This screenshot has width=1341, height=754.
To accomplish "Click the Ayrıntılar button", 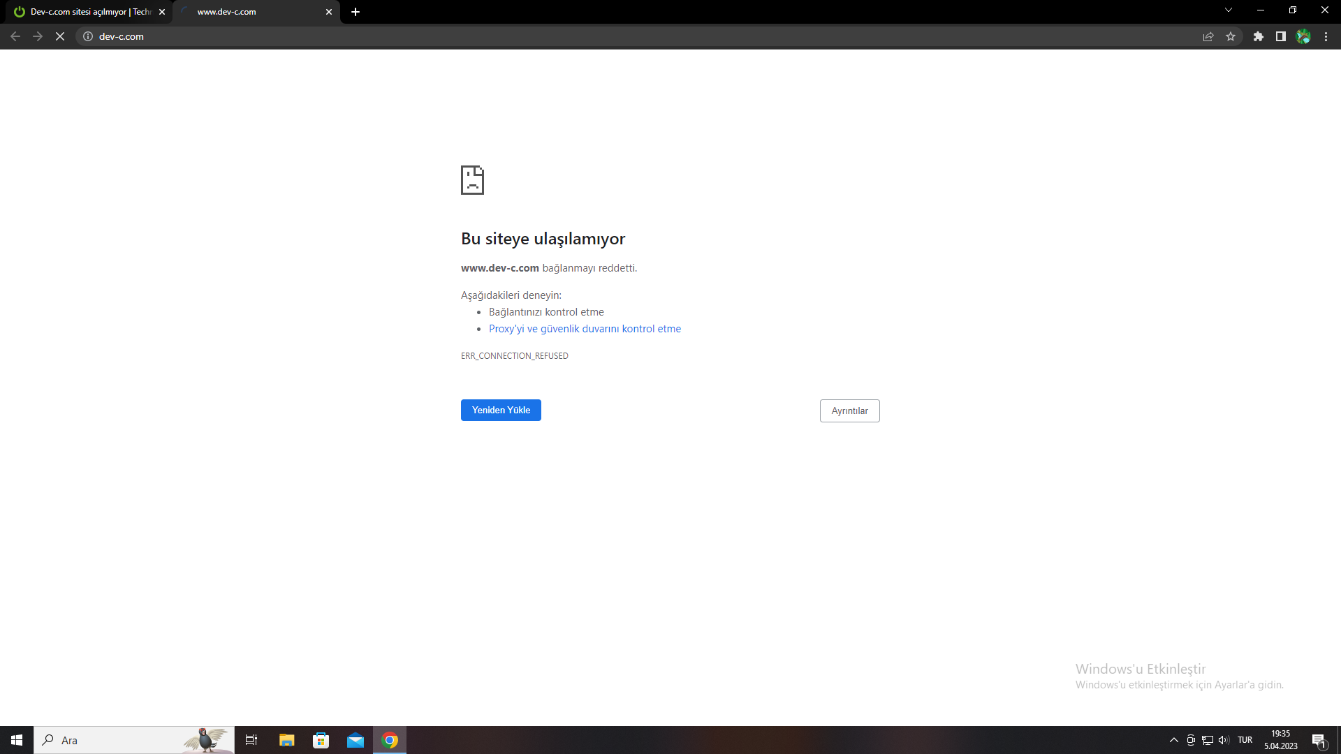I will [849, 411].
